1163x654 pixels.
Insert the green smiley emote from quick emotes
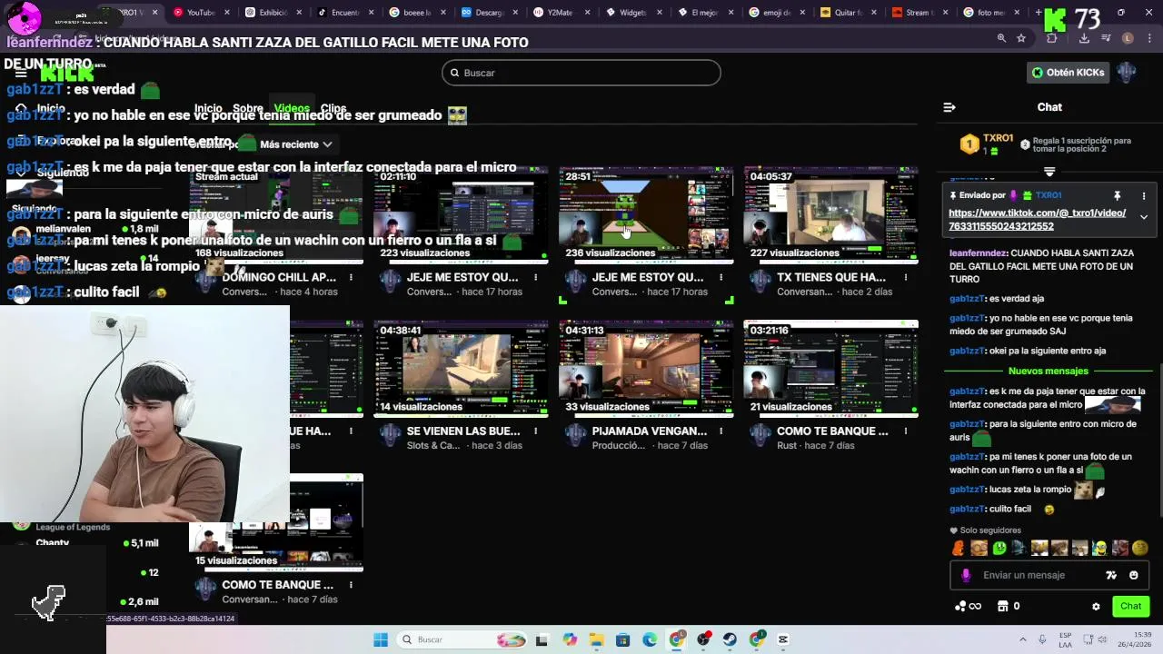[999, 548]
